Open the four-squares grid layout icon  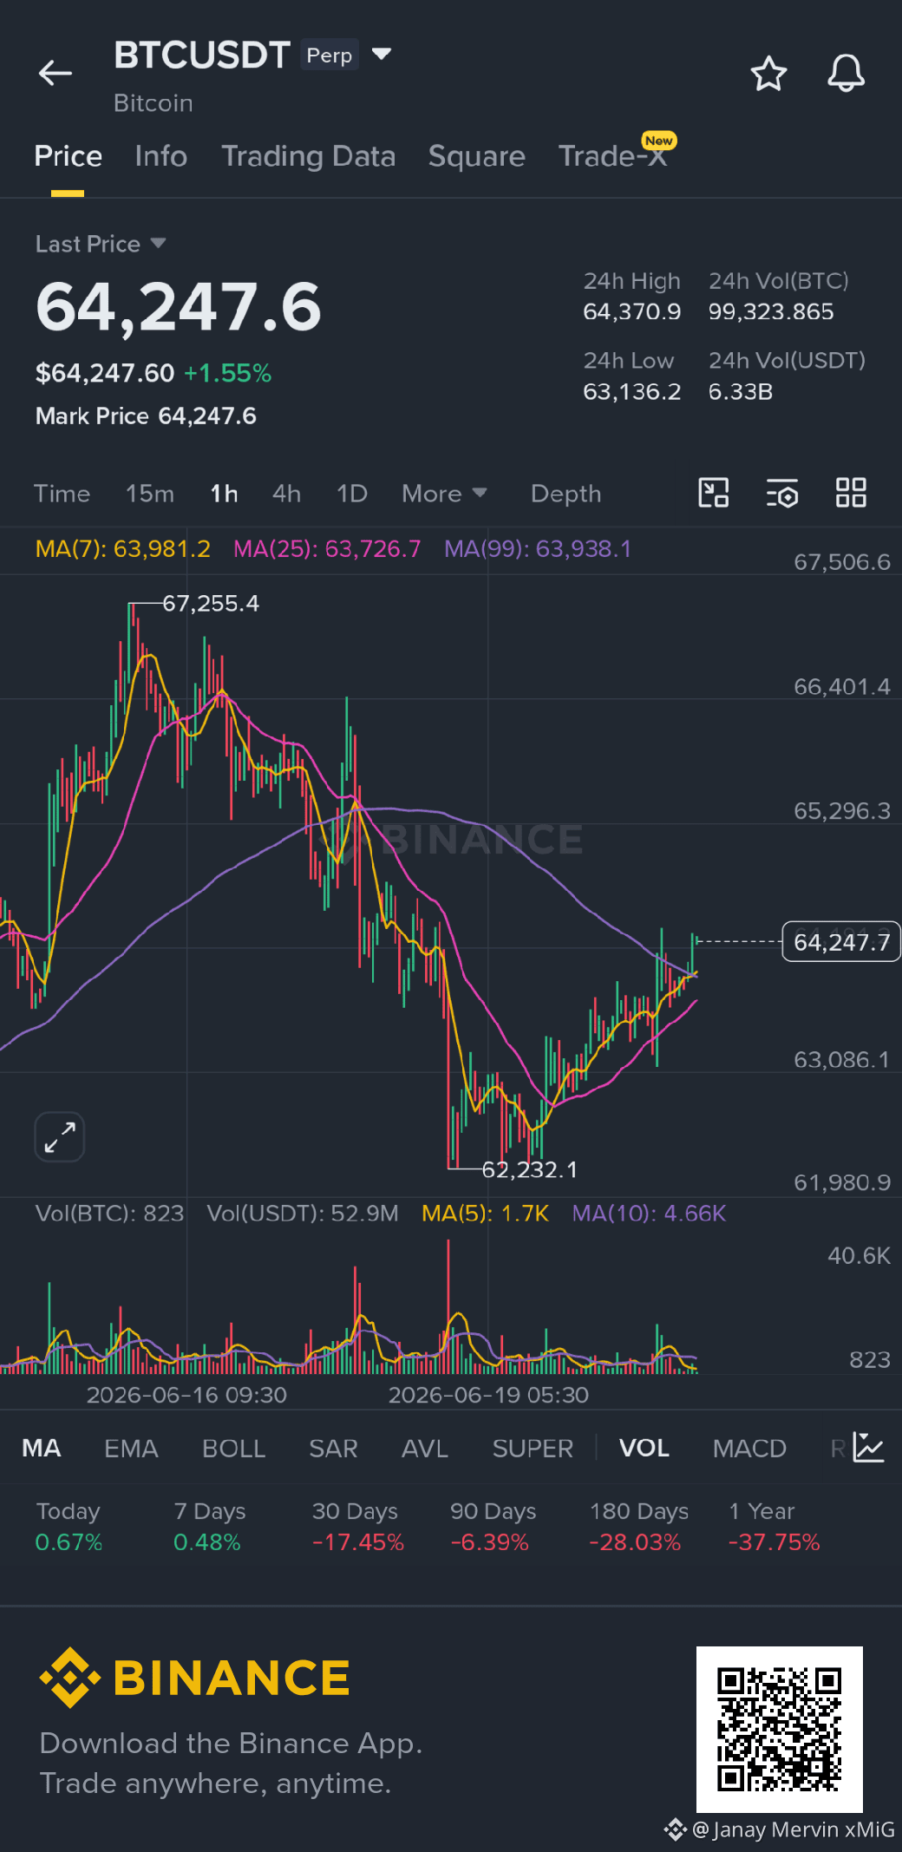pyautogui.click(x=851, y=493)
